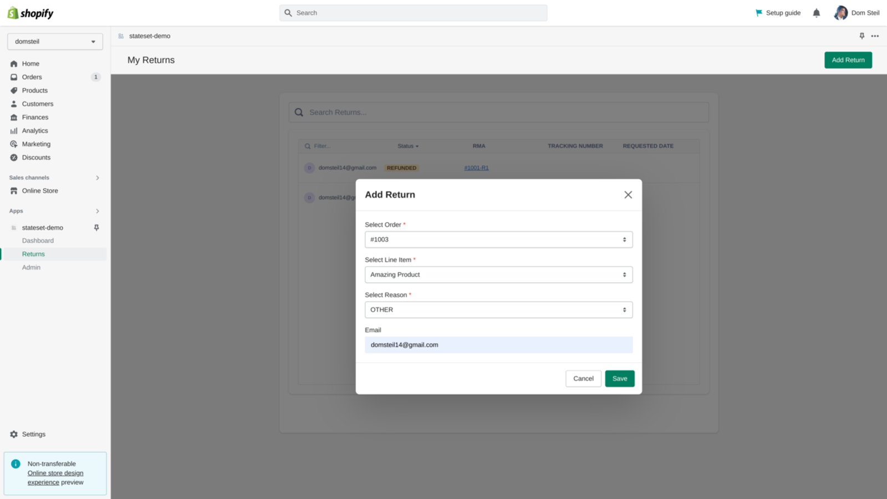Click the notification bell

815,12
